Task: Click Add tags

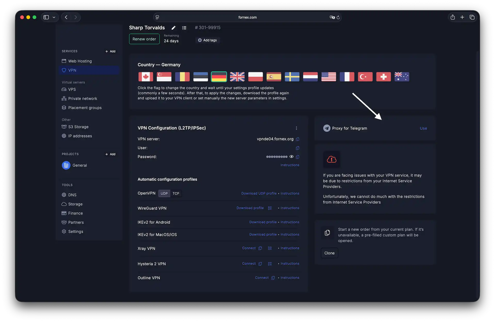Action: pos(208,40)
